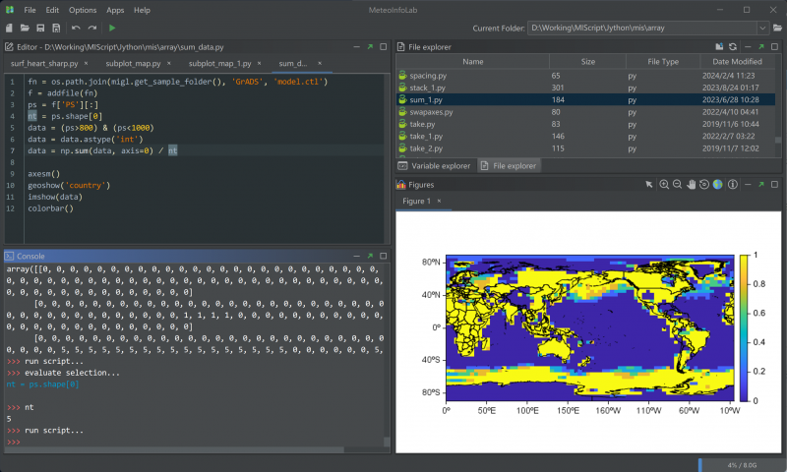
Task: Switch to the Variable explorer tab
Action: [436, 166]
